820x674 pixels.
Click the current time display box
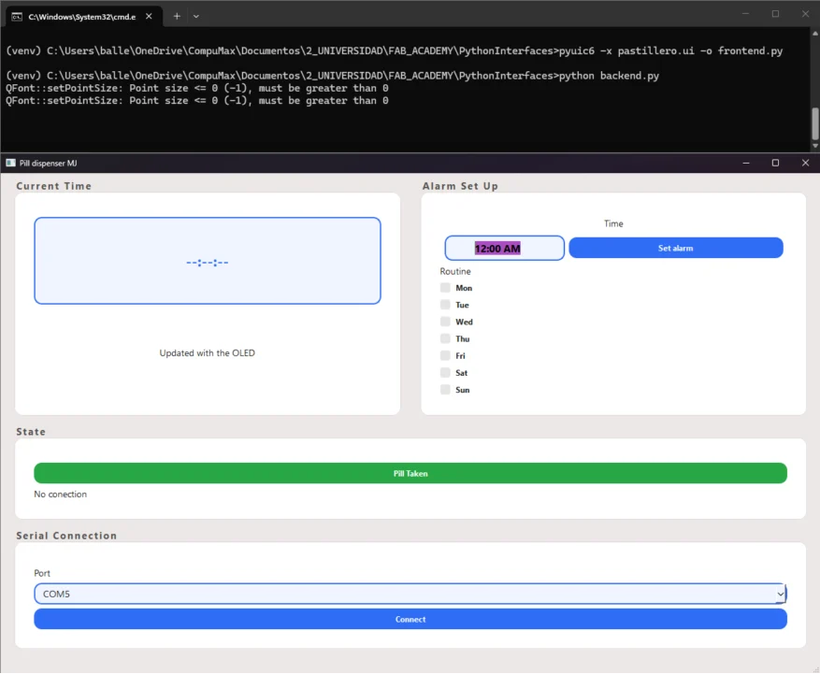207,261
